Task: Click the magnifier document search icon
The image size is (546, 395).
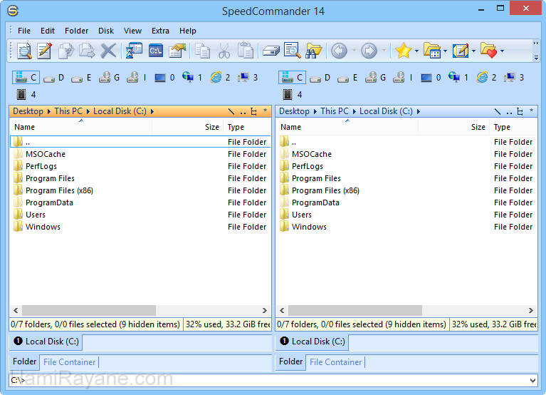Action: coord(292,51)
